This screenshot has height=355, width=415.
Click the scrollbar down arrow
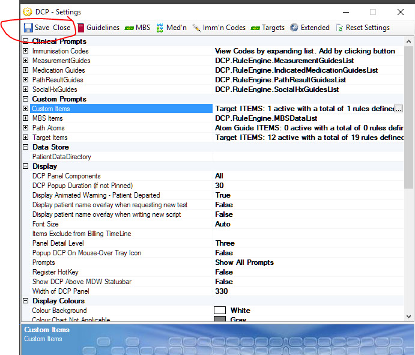pos(409,316)
